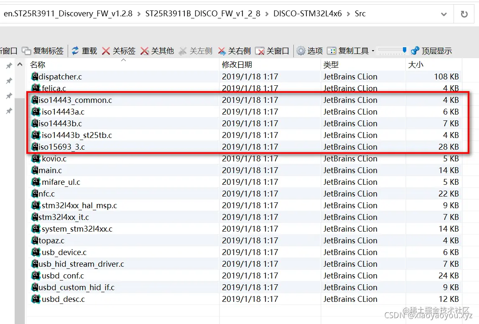Click the 108 KB size cell
479x324 pixels.
coord(446,77)
